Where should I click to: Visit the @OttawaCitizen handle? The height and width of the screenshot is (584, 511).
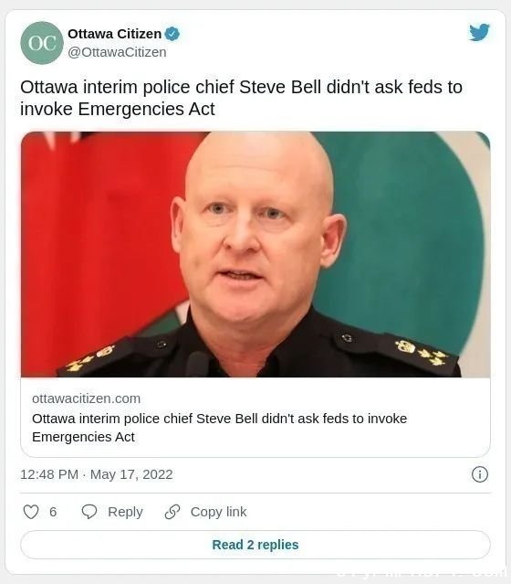tap(117, 52)
